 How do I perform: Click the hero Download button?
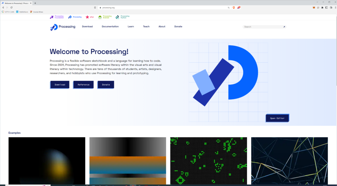60,84
